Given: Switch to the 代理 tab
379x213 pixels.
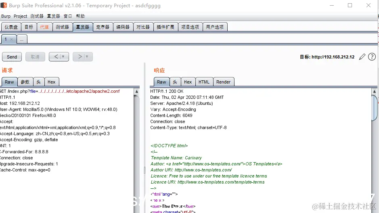Looking at the screenshot, I should coord(44,27).
